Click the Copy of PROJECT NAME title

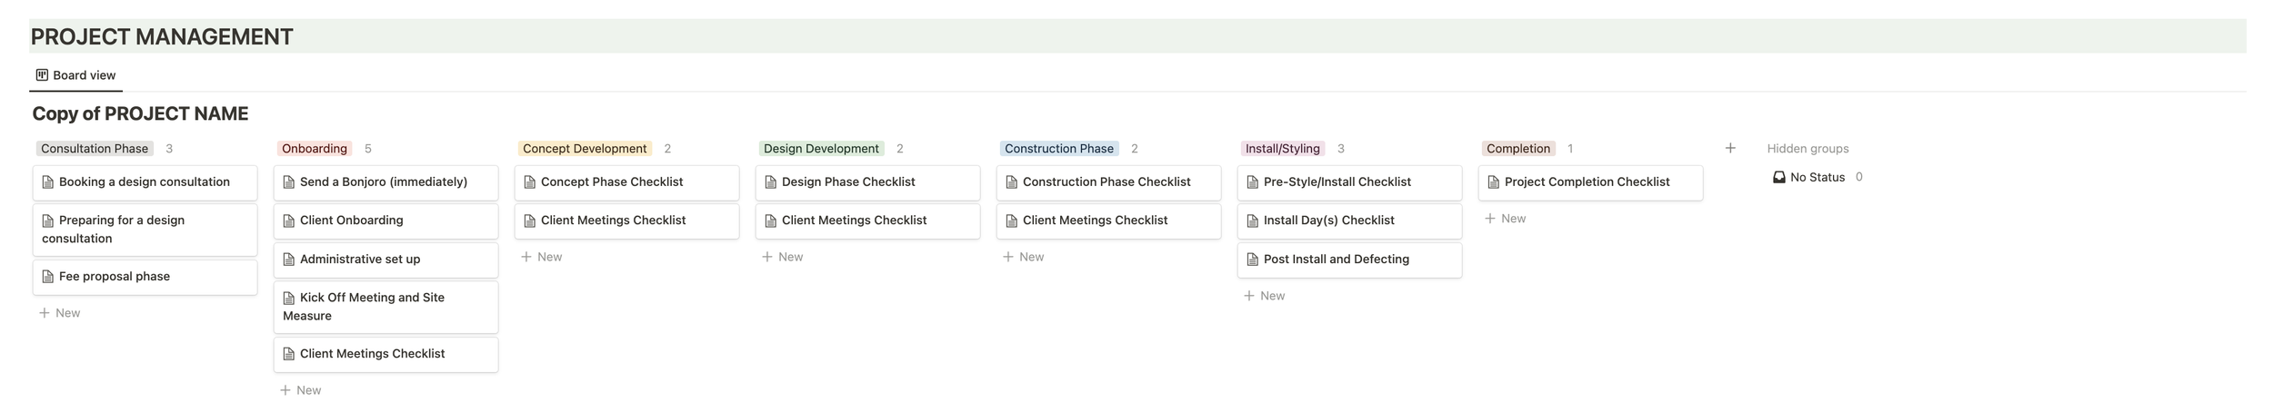[140, 113]
